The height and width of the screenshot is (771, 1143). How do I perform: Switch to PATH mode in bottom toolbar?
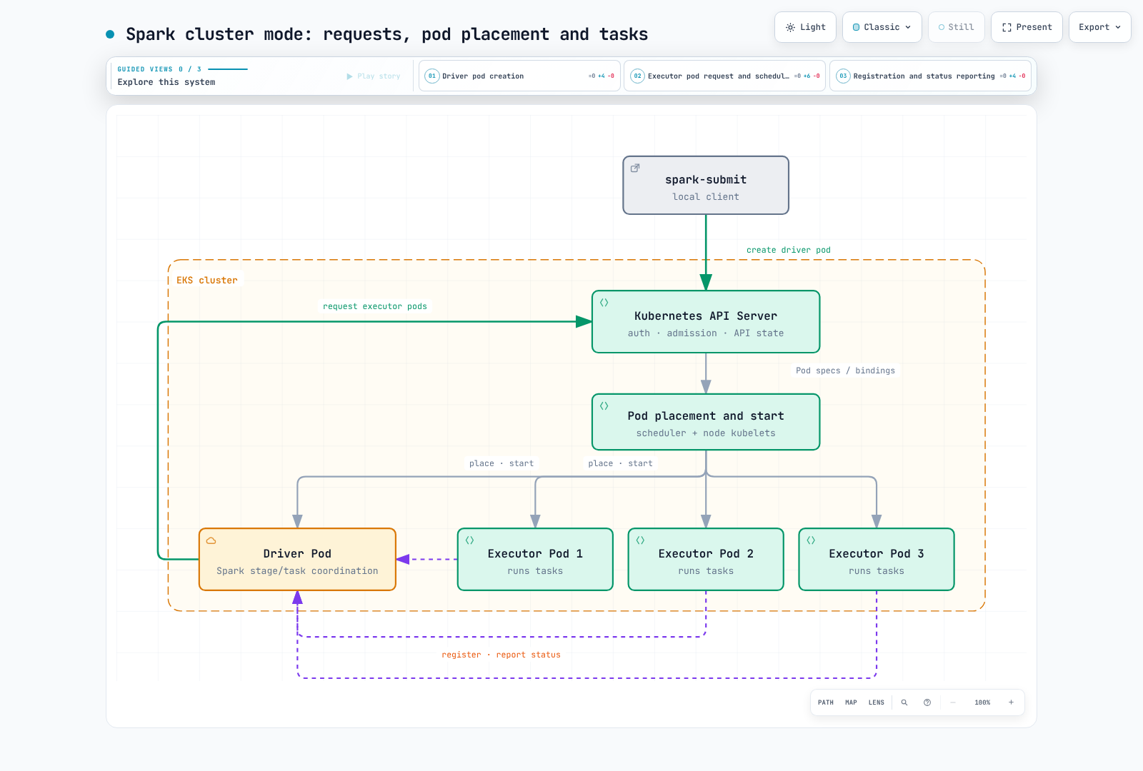(826, 702)
